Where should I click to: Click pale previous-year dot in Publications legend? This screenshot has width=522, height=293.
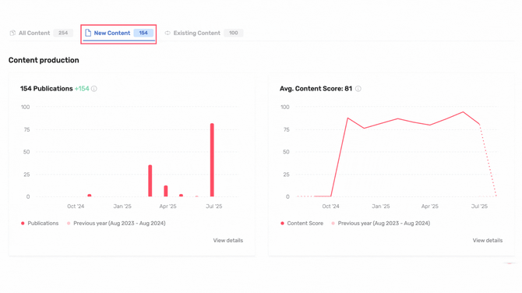pos(69,224)
